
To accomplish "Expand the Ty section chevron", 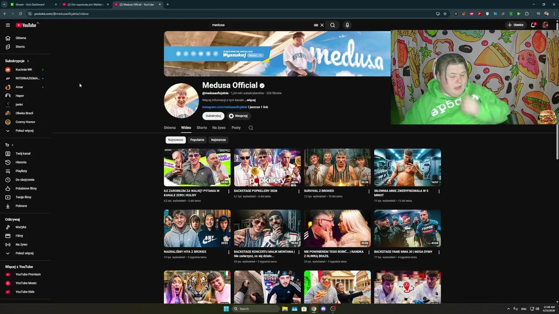I will coord(12,145).
